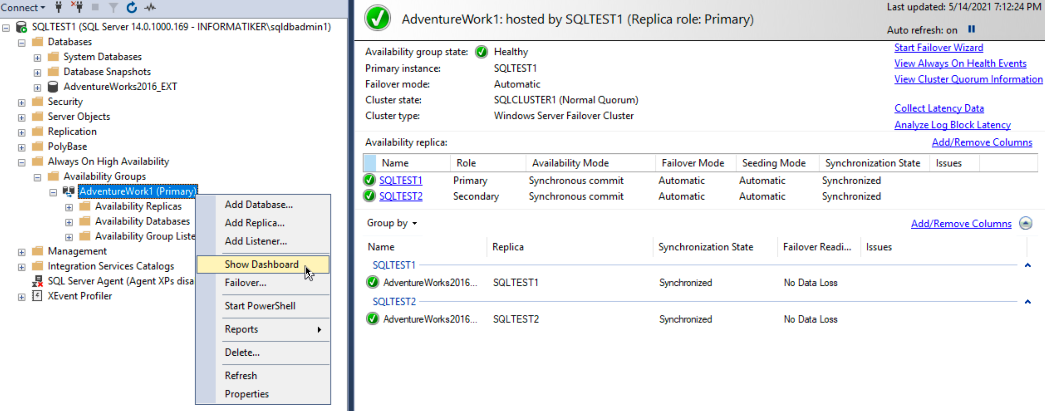The width and height of the screenshot is (1045, 411).
Task: Click the AdventureWork1 availability group icon
Action: (x=68, y=191)
